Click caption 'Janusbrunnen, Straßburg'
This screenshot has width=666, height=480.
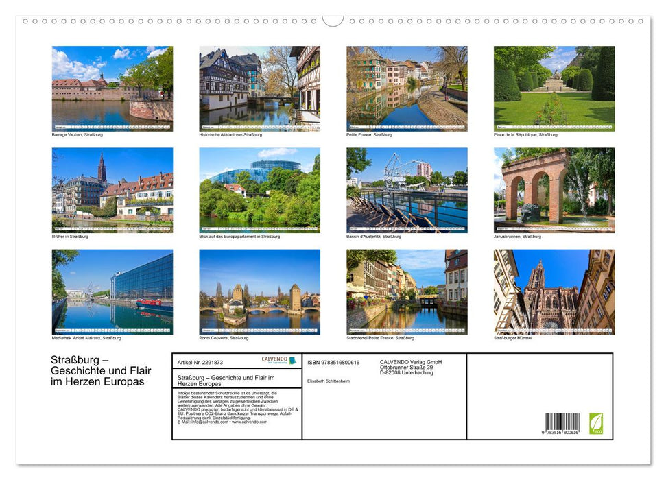click(517, 237)
